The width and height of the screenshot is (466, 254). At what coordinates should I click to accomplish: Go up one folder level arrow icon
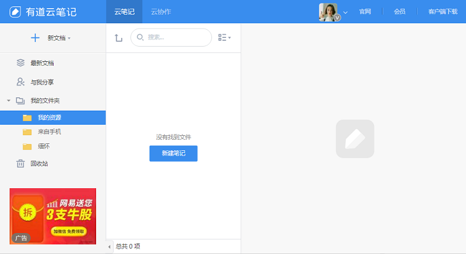(x=118, y=38)
